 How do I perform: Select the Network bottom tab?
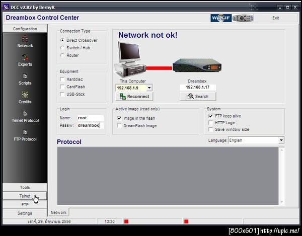point(58,212)
